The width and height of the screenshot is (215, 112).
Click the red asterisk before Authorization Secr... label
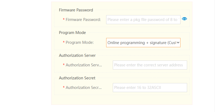(x=64, y=87)
